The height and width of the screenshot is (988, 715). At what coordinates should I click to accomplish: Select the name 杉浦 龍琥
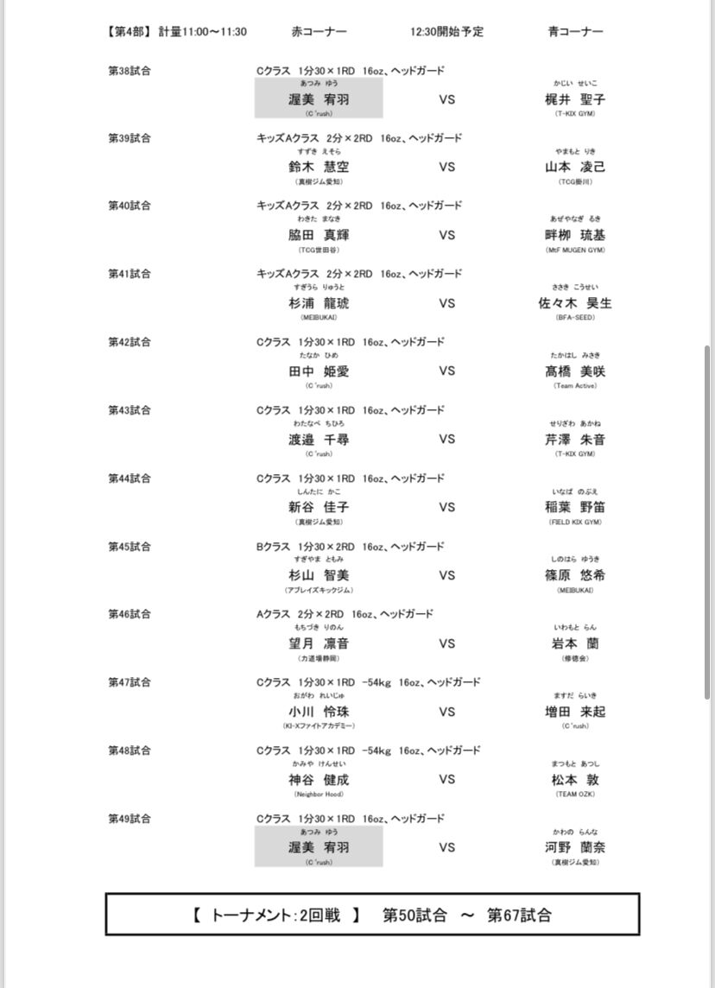click(x=319, y=303)
